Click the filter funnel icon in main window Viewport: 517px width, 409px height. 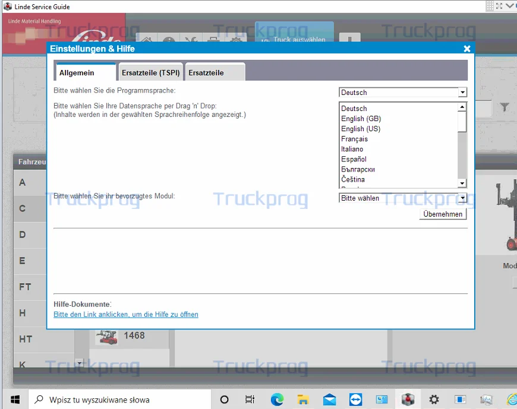(x=504, y=107)
